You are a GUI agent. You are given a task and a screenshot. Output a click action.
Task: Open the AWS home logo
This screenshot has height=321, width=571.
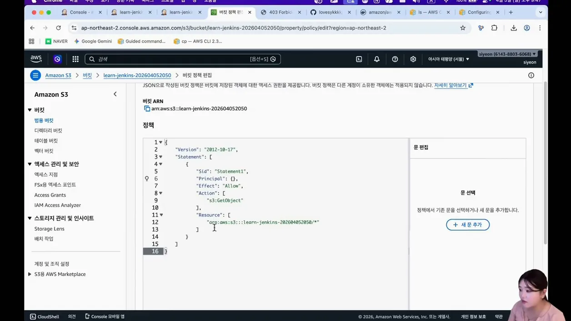[x=36, y=59]
